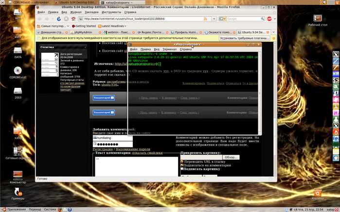The image size is (340, 212).
Task: Launch Firefox from bottom panel icon
Action: tap(60, 210)
